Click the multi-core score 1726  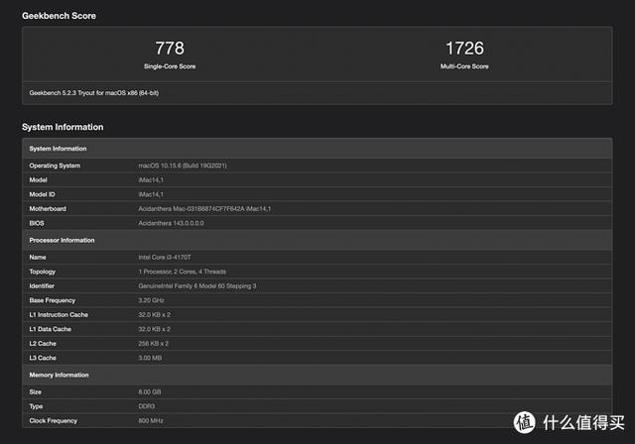coord(464,49)
